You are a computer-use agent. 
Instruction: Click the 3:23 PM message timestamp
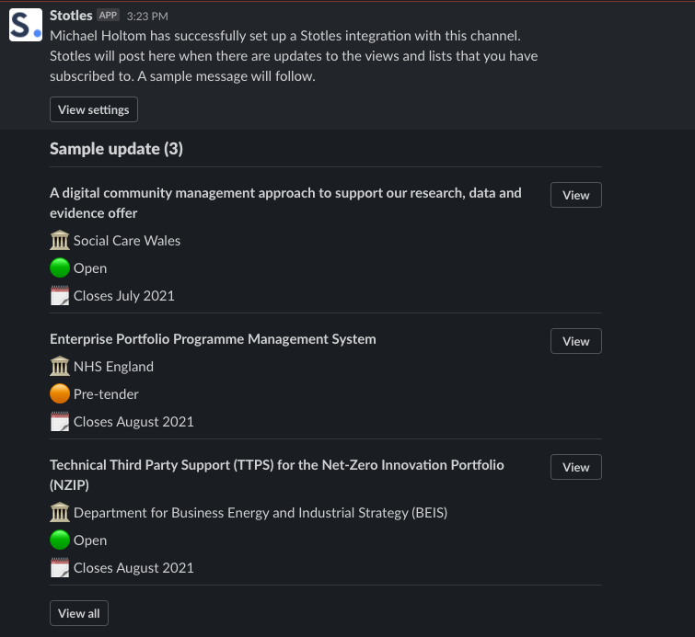[x=147, y=17]
